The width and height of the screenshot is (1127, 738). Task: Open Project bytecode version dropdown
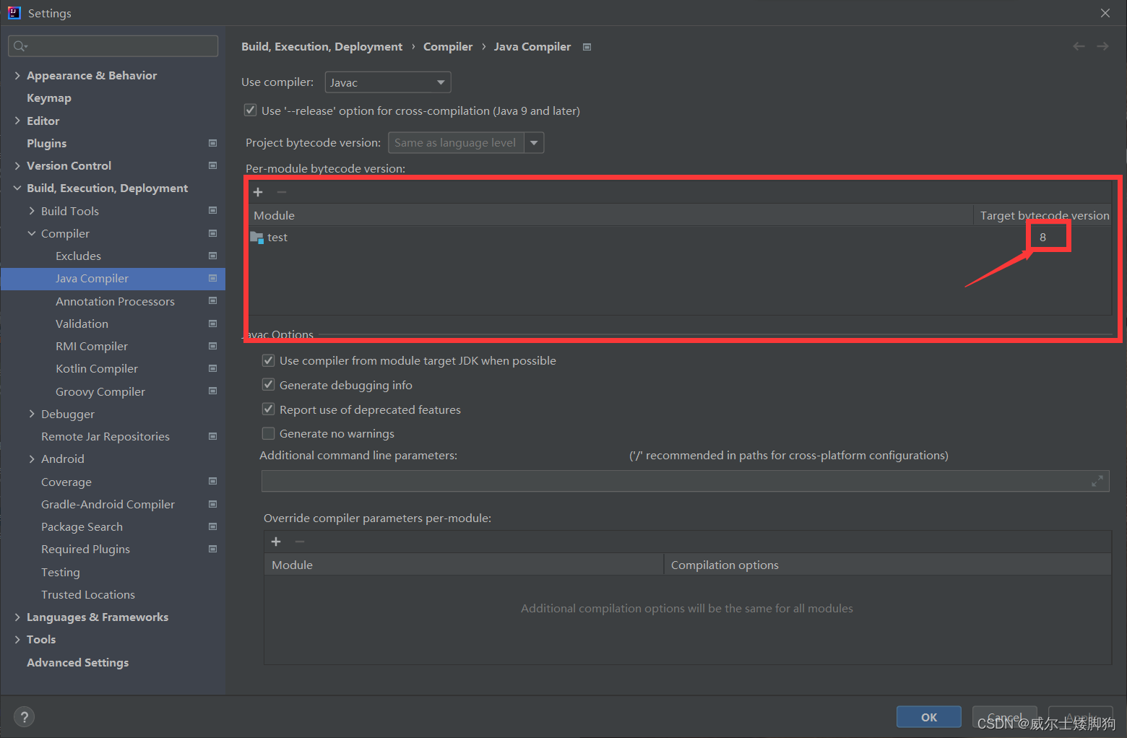534,143
